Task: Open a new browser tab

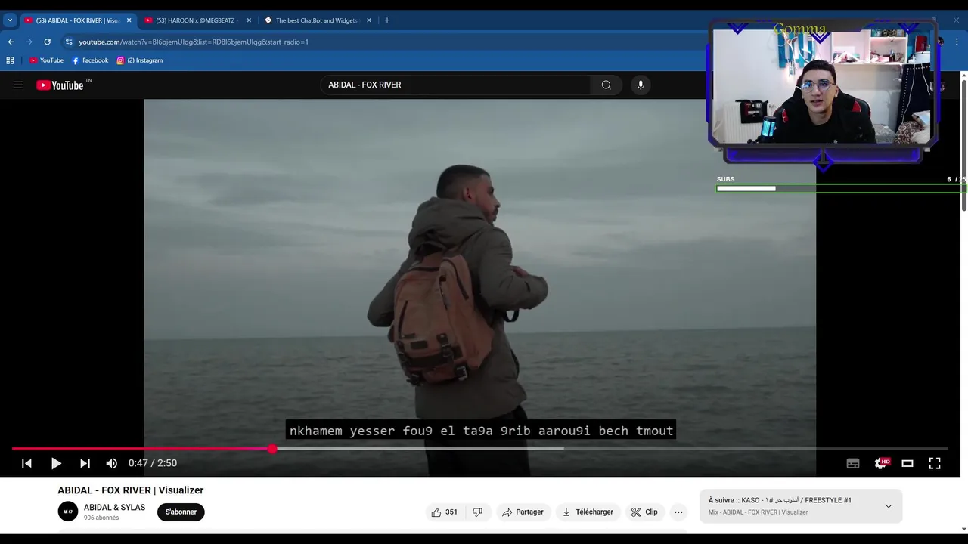Action: 387,20
